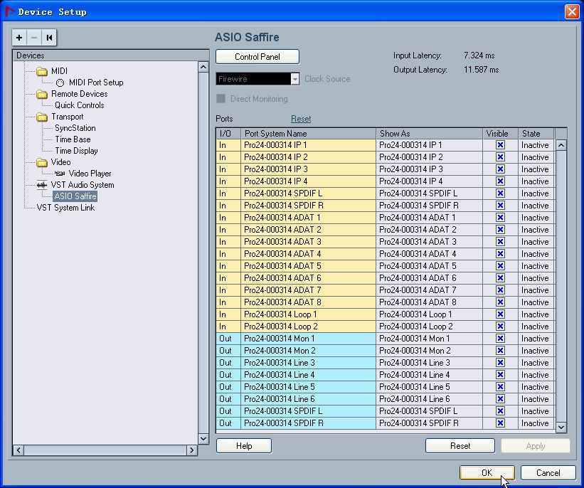Click the State cell for ADAT 2

(x=536, y=230)
